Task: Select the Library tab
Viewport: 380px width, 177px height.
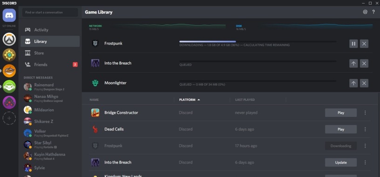Action: pyautogui.click(x=50, y=41)
